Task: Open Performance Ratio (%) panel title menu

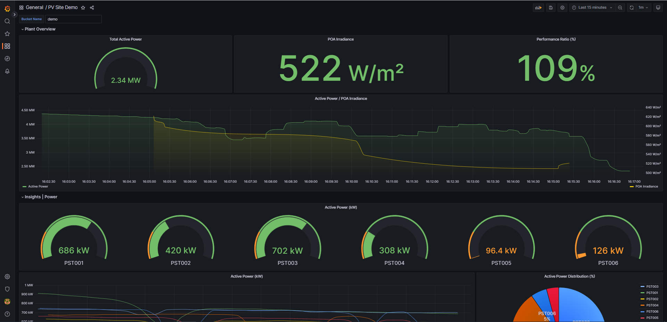Action: point(556,39)
